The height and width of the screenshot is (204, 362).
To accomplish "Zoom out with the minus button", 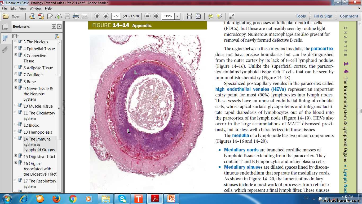I will (148, 16).
